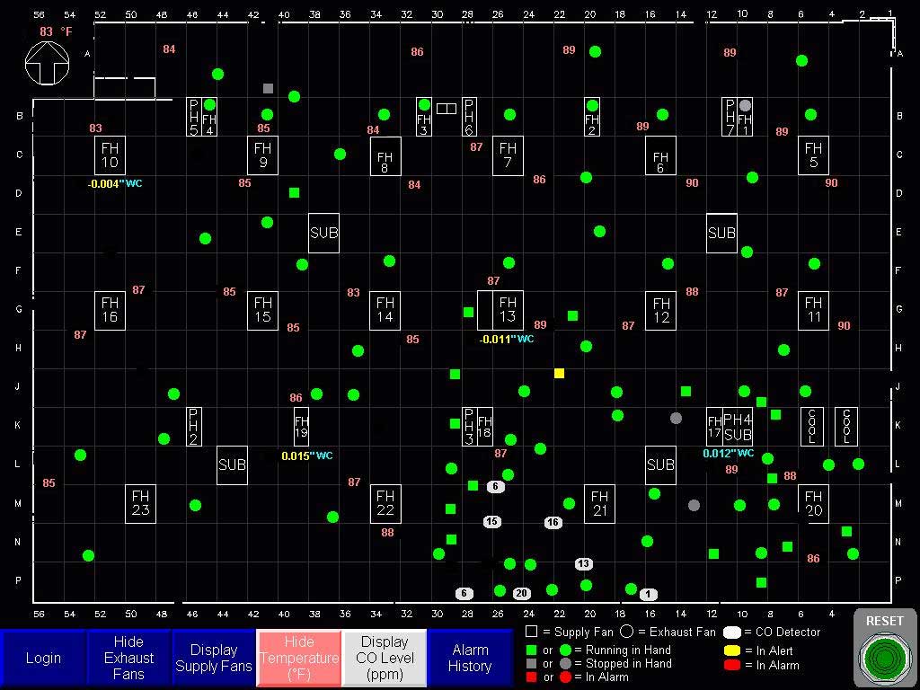This screenshot has width=920, height=690.
Task: Click the CO detector reading 16
Action: point(553,522)
